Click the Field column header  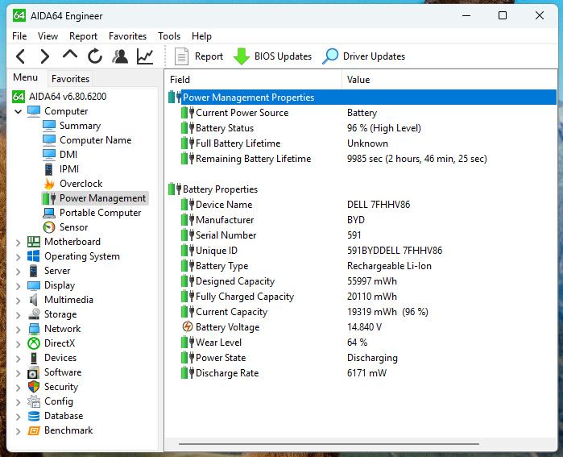click(x=253, y=80)
